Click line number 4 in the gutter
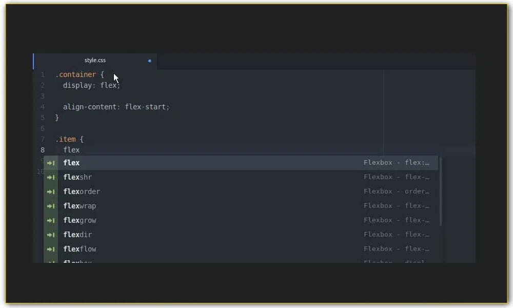Screen dimensions: 513x308 (x=43, y=107)
